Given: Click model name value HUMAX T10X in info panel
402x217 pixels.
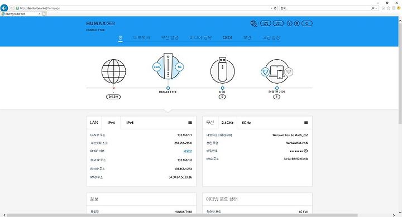Looking at the screenshot, I should pos(183,212).
